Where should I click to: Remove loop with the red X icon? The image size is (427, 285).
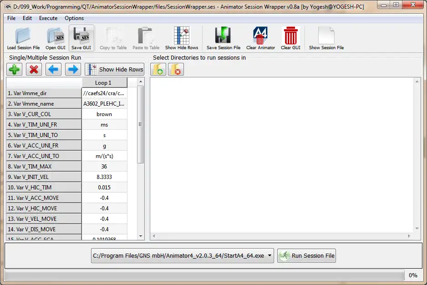pos(34,70)
